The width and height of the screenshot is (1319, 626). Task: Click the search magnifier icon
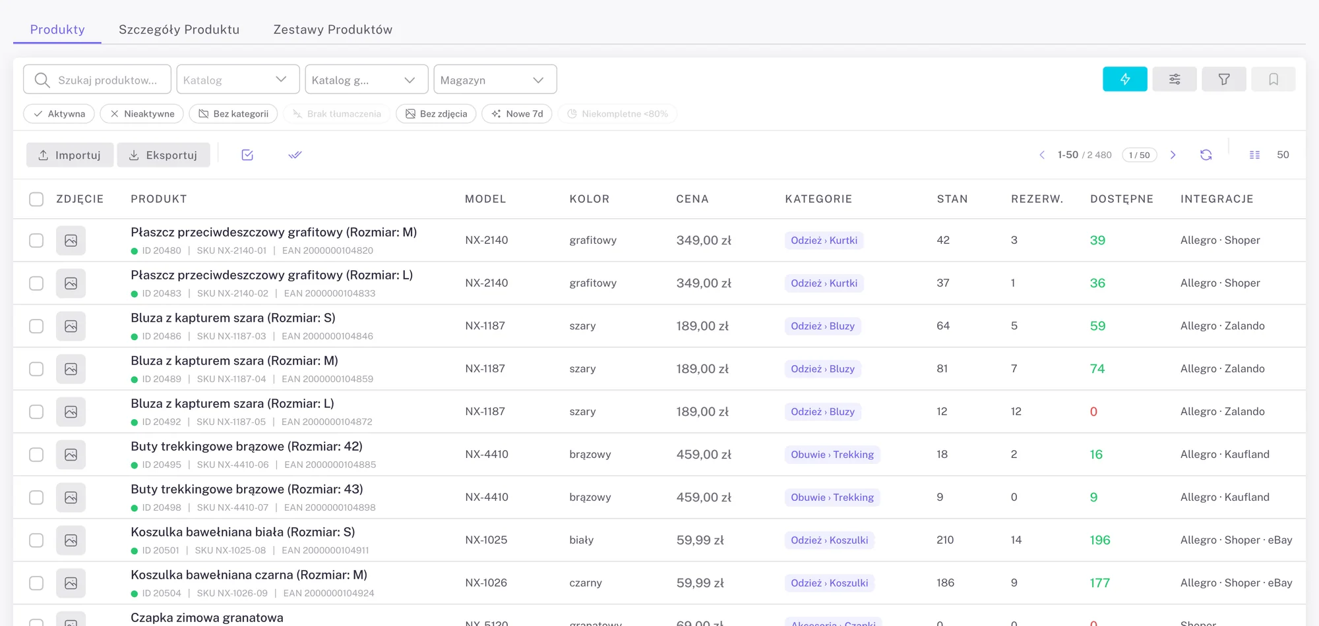[42, 80]
